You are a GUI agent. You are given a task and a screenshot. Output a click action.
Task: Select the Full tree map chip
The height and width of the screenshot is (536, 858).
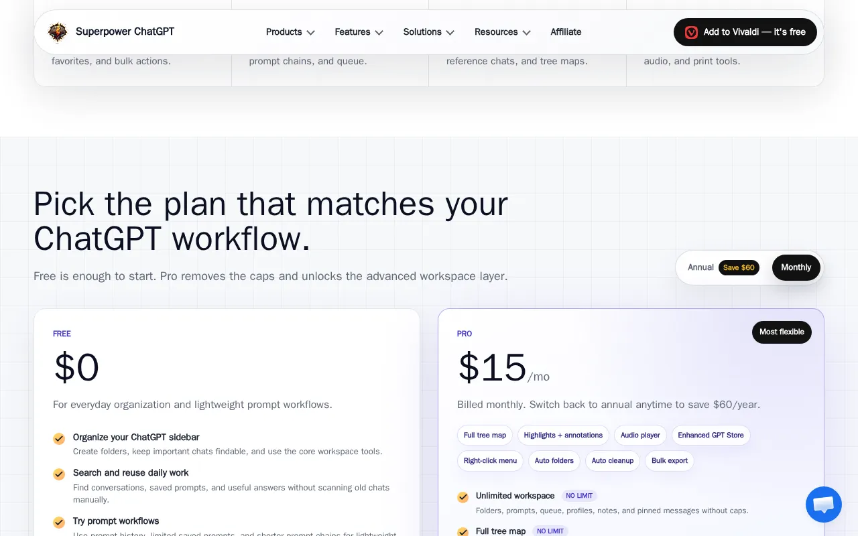pos(485,435)
